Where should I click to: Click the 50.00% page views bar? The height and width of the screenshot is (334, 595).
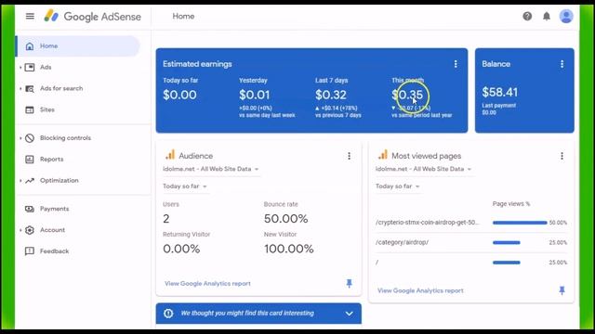tap(520, 223)
